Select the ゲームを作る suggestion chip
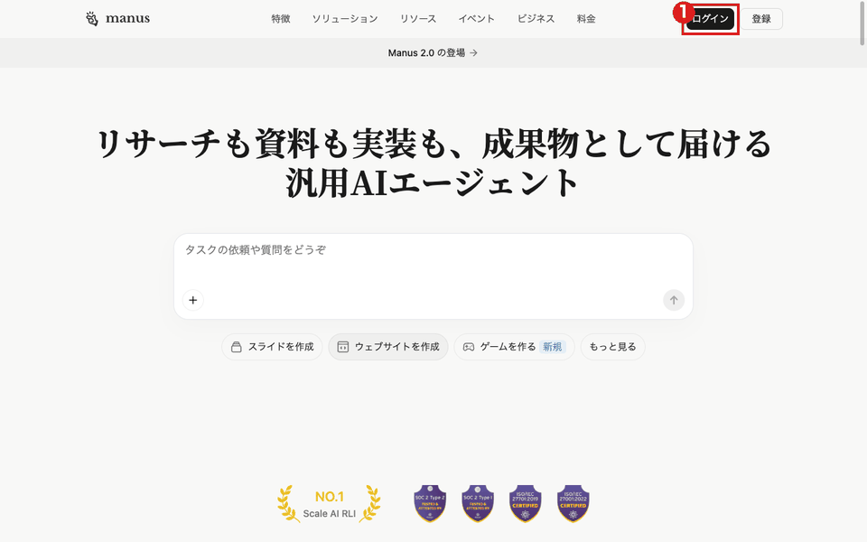The image size is (867, 542). click(514, 347)
